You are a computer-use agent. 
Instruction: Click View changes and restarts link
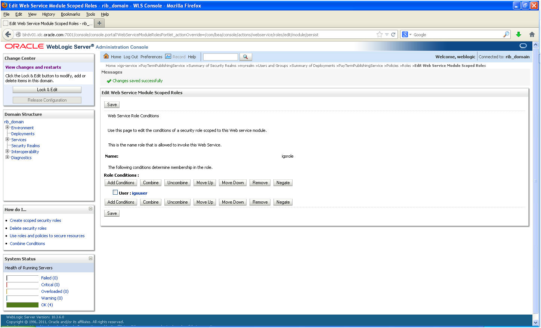(x=33, y=67)
